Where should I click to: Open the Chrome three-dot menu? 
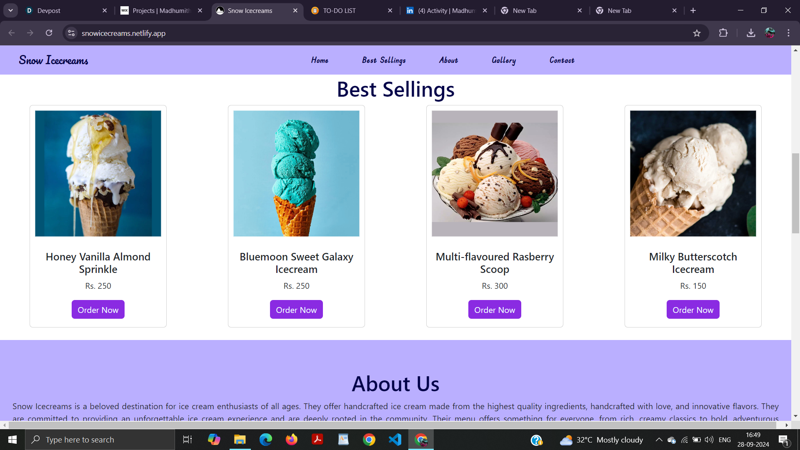click(788, 33)
